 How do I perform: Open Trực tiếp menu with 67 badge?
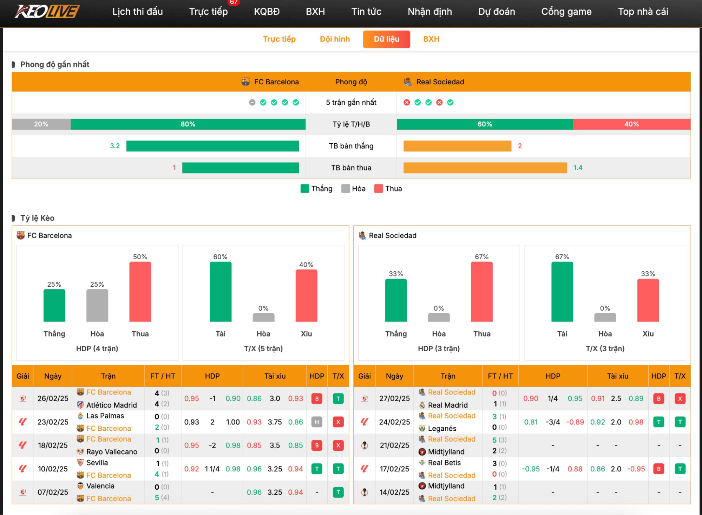point(208,12)
